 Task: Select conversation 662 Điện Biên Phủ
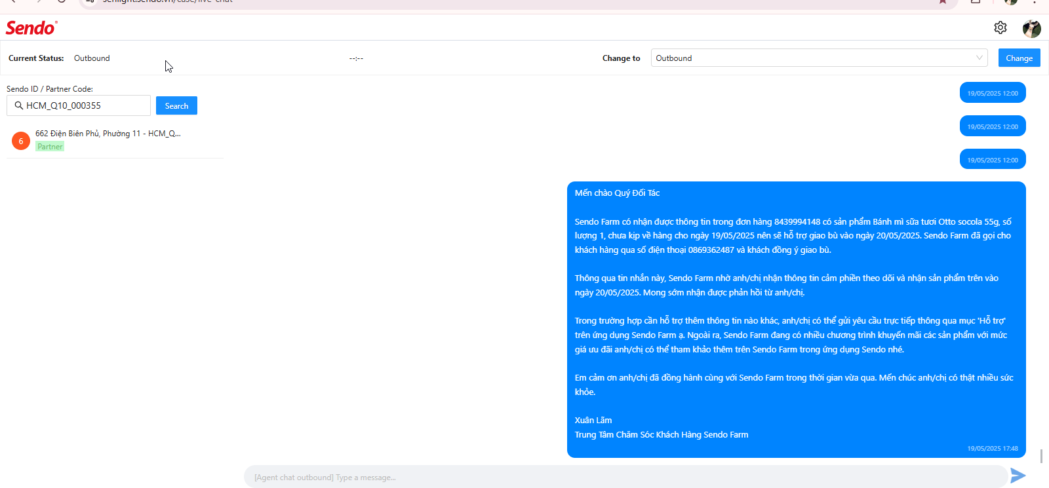(115, 140)
